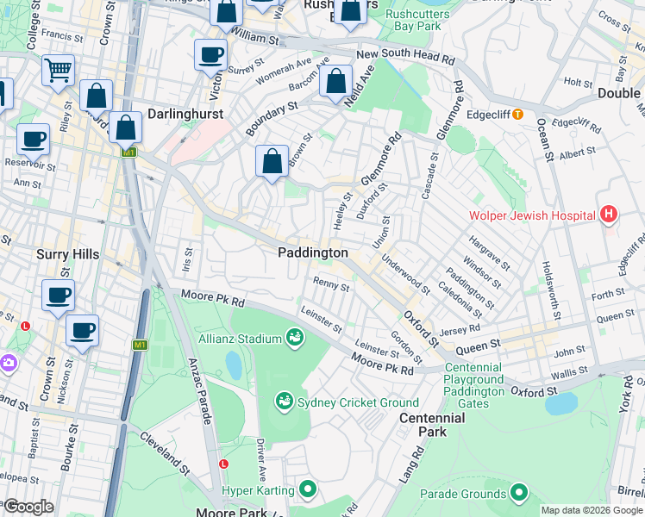The width and height of the screenshot is (645, 517).
Task: Click the Allianz Stadium pin icon
Action: (x=295, y=338)
